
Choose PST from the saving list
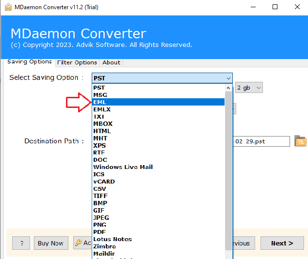click(x=158, y=88)
